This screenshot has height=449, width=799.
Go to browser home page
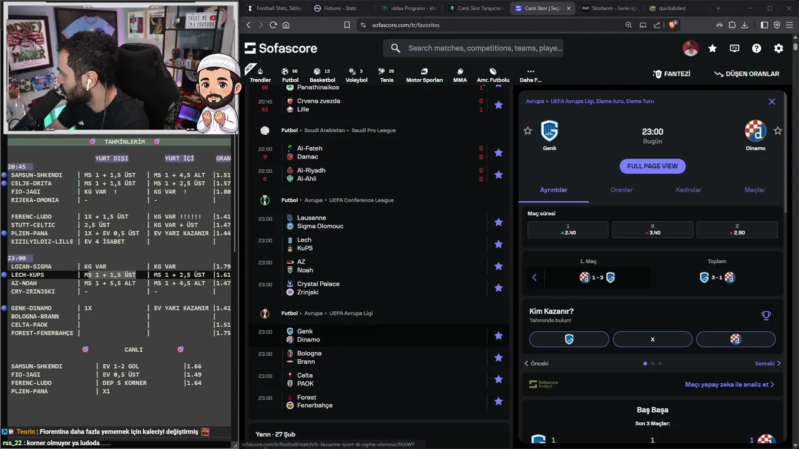[286, 25]
